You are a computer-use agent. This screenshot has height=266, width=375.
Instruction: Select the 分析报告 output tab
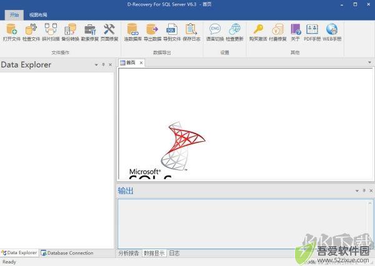point(129,254)
